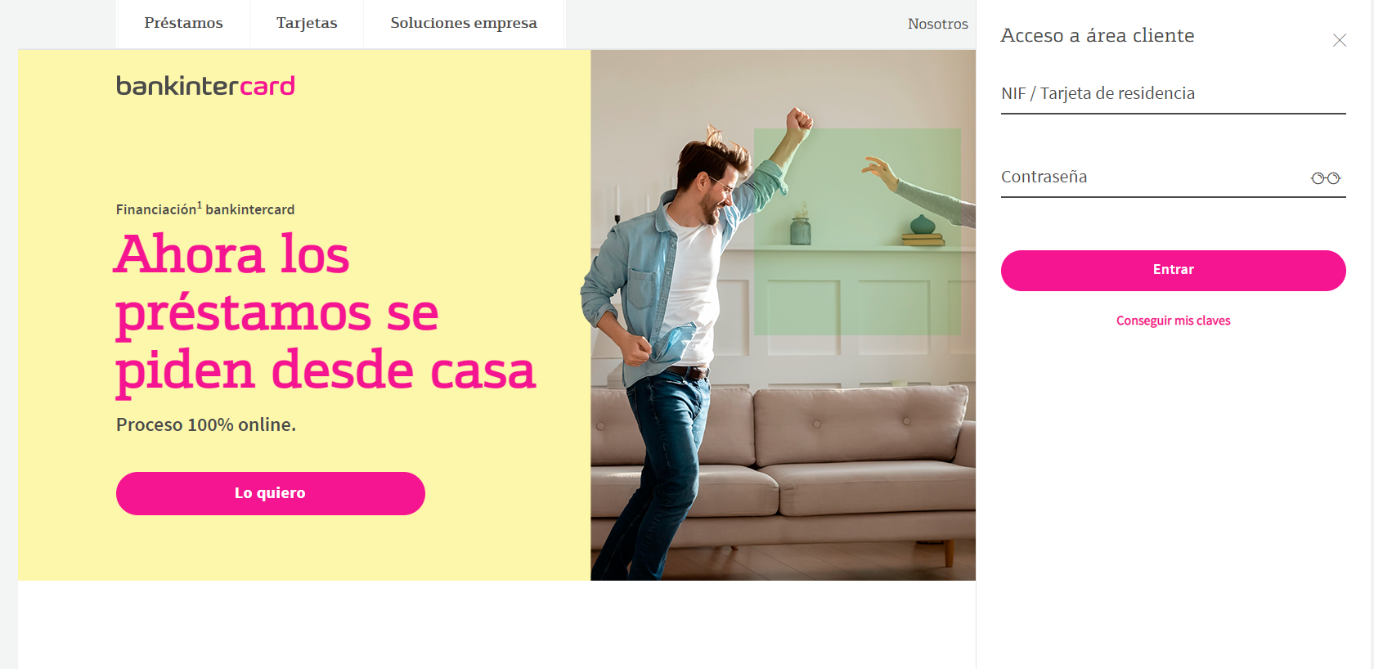
Task: Go to the Nosotros section
Action: click(x=937, y=24)
